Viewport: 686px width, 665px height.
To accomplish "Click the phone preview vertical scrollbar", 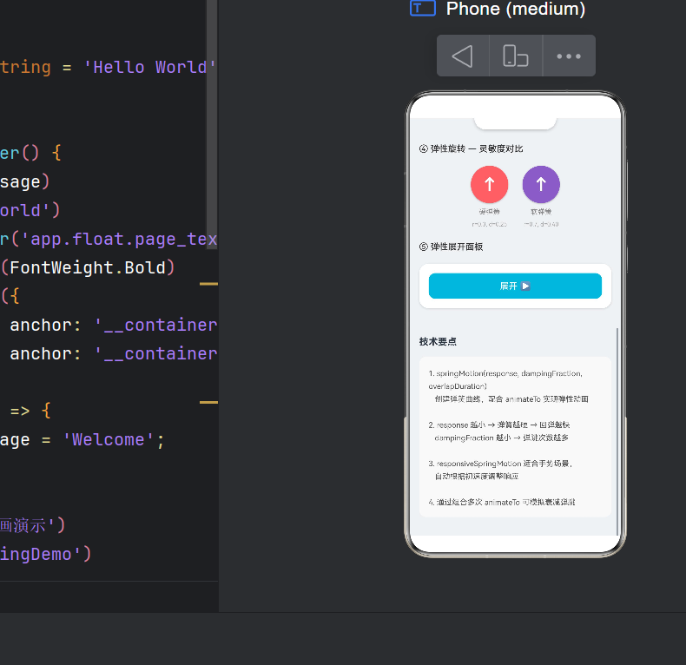I will click(x=617, y=431).
